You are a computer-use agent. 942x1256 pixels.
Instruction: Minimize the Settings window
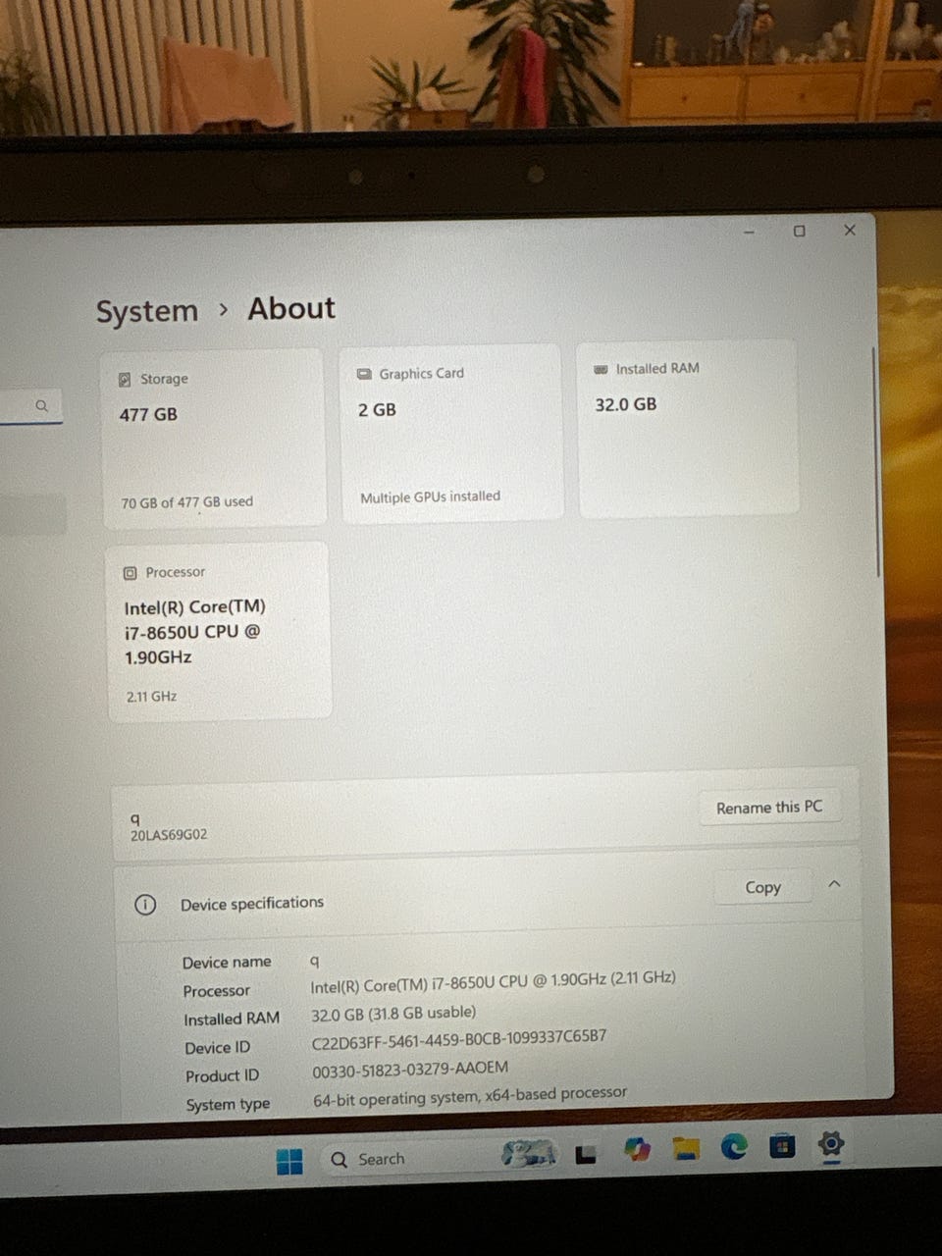[x=749, y=233]
